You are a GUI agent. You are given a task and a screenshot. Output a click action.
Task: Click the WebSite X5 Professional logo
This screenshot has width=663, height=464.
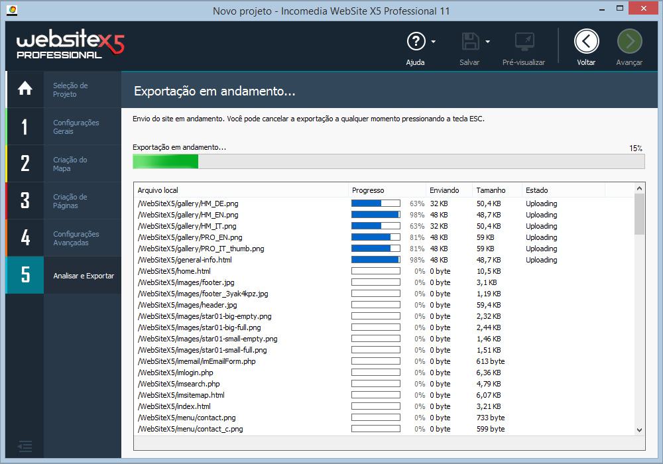click(x=71, y=44)
